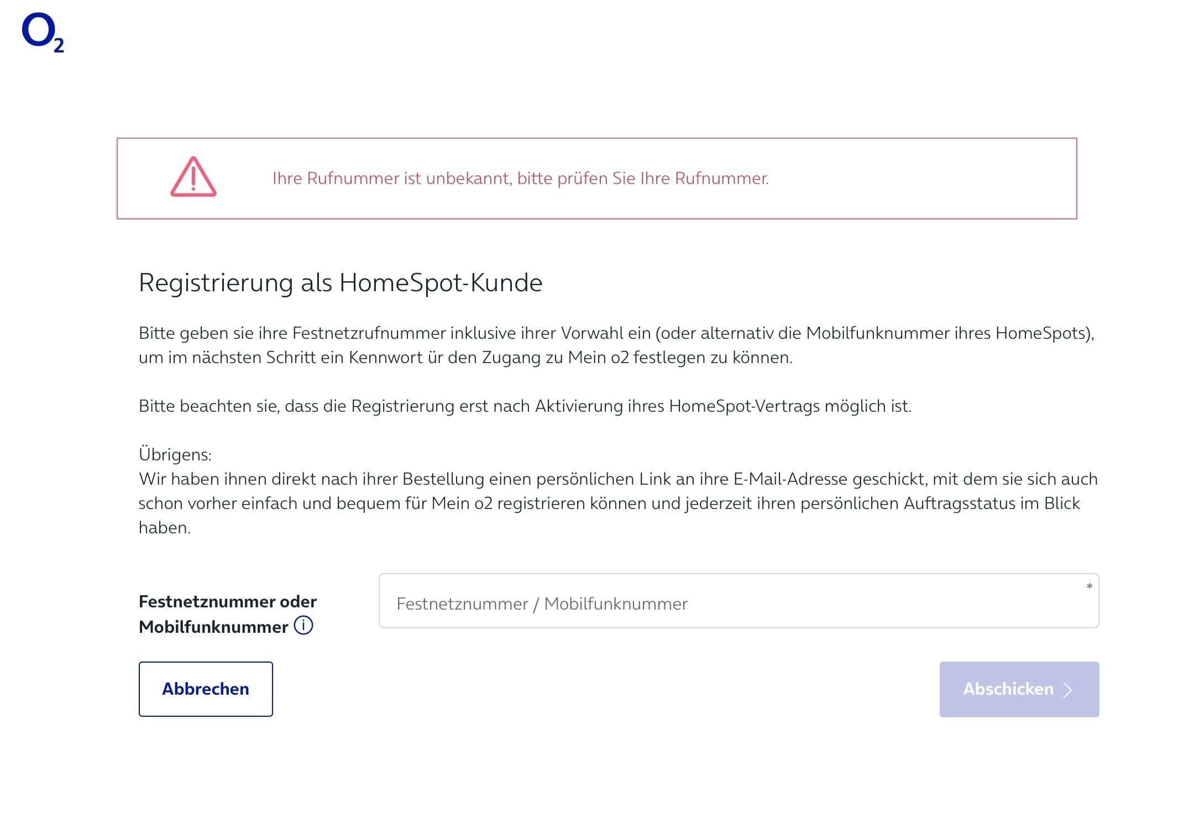1194x824 pixels.
Task: Click the O2 logo
Action: (x=43, y=33)
